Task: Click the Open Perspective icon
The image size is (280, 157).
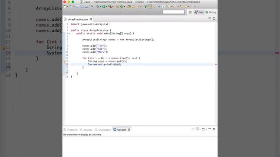Action: [190, 12]
